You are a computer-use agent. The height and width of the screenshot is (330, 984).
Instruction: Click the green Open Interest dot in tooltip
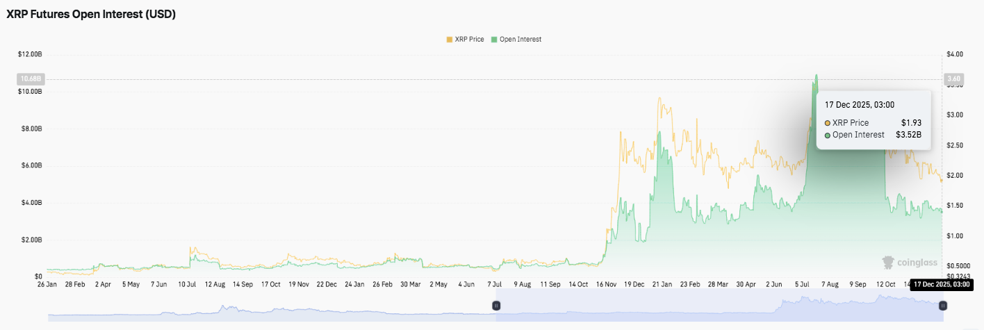click(x=828, y=135)
